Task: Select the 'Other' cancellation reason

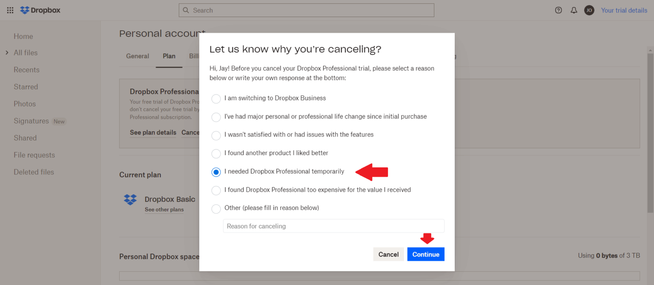Action: coord(216,209)
